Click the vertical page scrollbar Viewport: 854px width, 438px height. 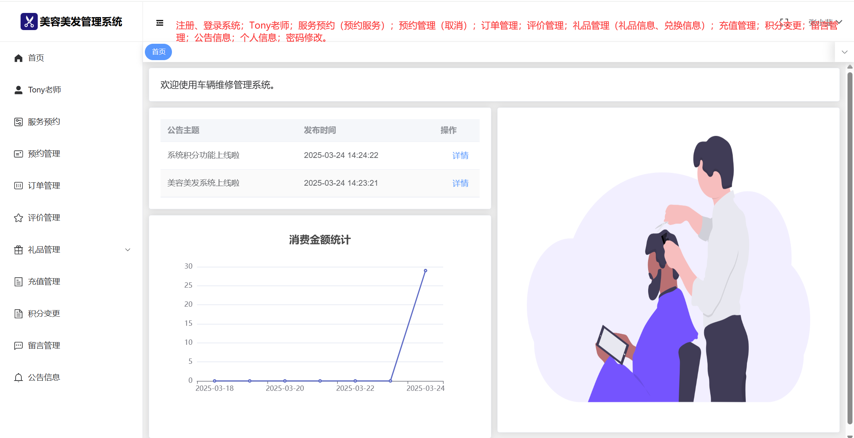point(850,247)
